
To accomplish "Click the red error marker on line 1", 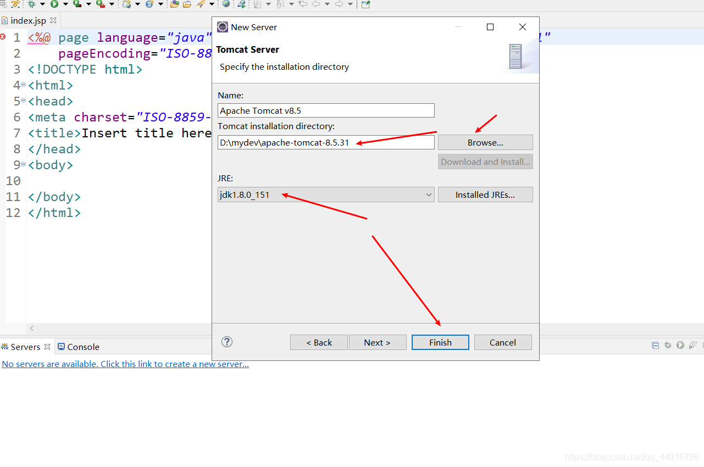I will (x=3, y=37).
